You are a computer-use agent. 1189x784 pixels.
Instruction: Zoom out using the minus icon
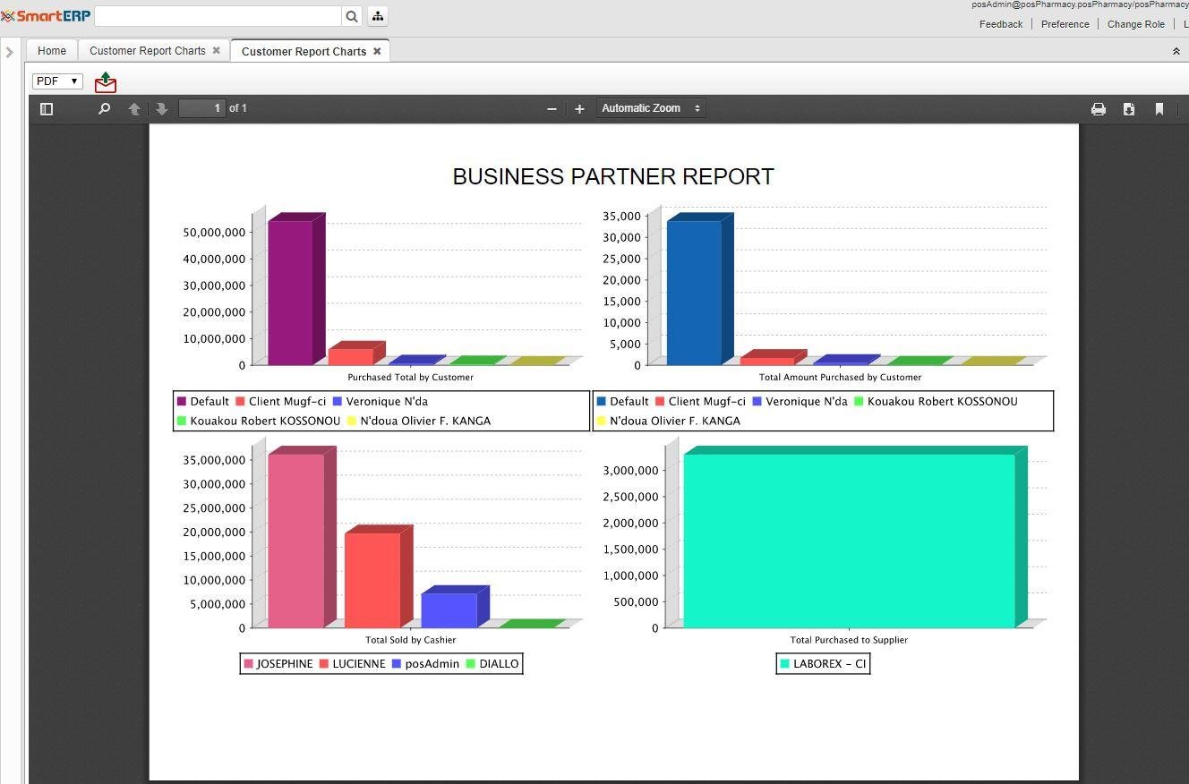coord(552,109)
